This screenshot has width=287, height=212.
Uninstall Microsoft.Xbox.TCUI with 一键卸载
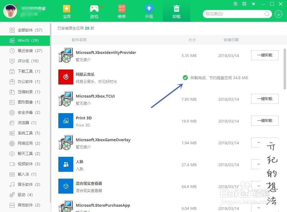265,99
